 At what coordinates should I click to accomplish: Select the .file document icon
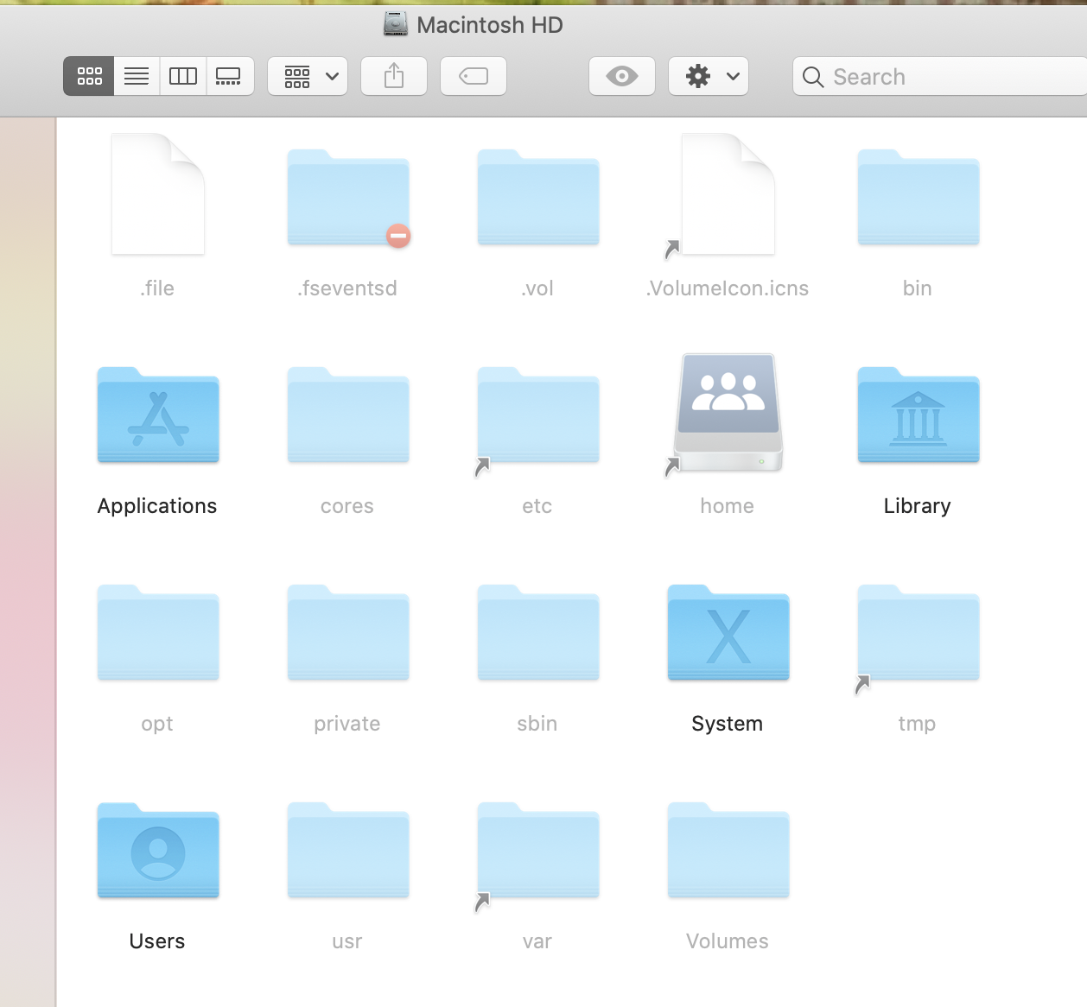(158, 194)
